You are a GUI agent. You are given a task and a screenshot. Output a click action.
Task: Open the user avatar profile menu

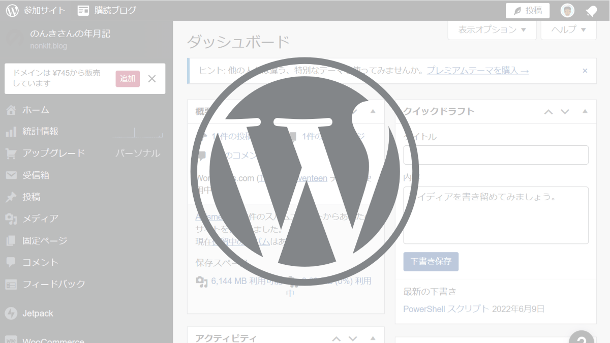coord(567,10)
